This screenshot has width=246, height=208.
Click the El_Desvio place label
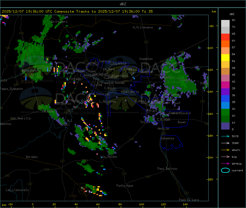[64, 104]
